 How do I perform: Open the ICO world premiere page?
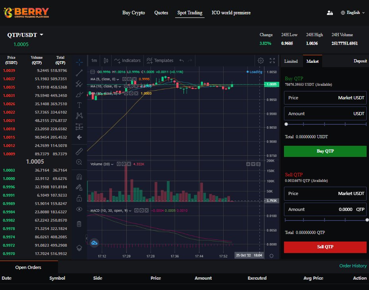click(231, 13)
